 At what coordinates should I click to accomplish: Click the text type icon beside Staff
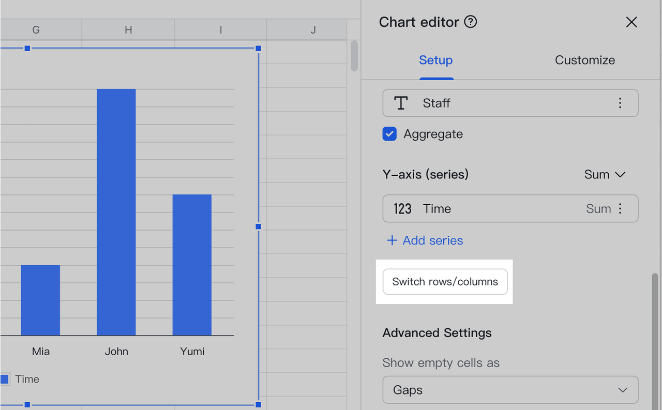coord(401,103)
